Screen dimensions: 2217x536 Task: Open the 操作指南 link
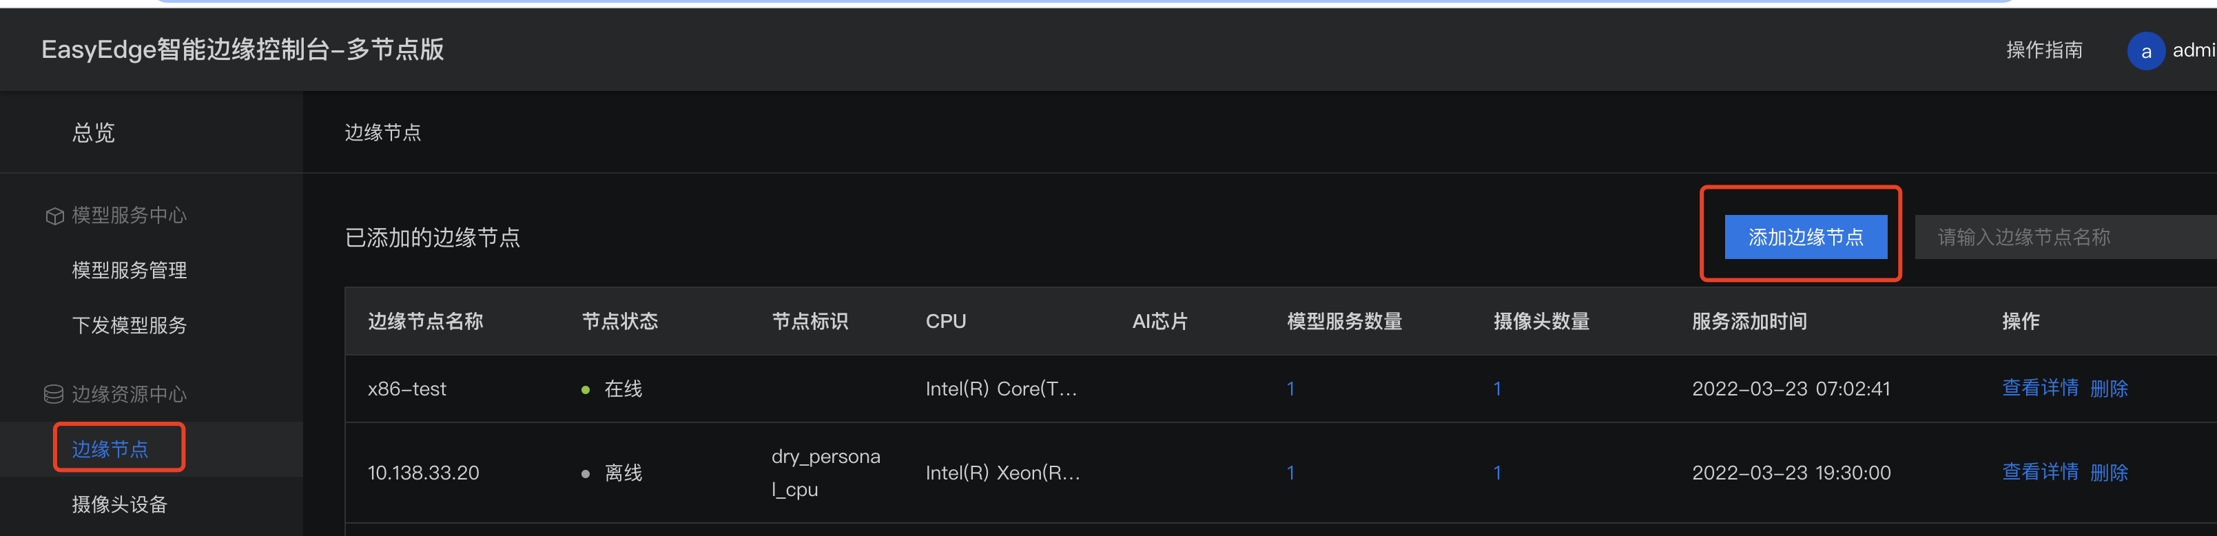click(2044, 50)
